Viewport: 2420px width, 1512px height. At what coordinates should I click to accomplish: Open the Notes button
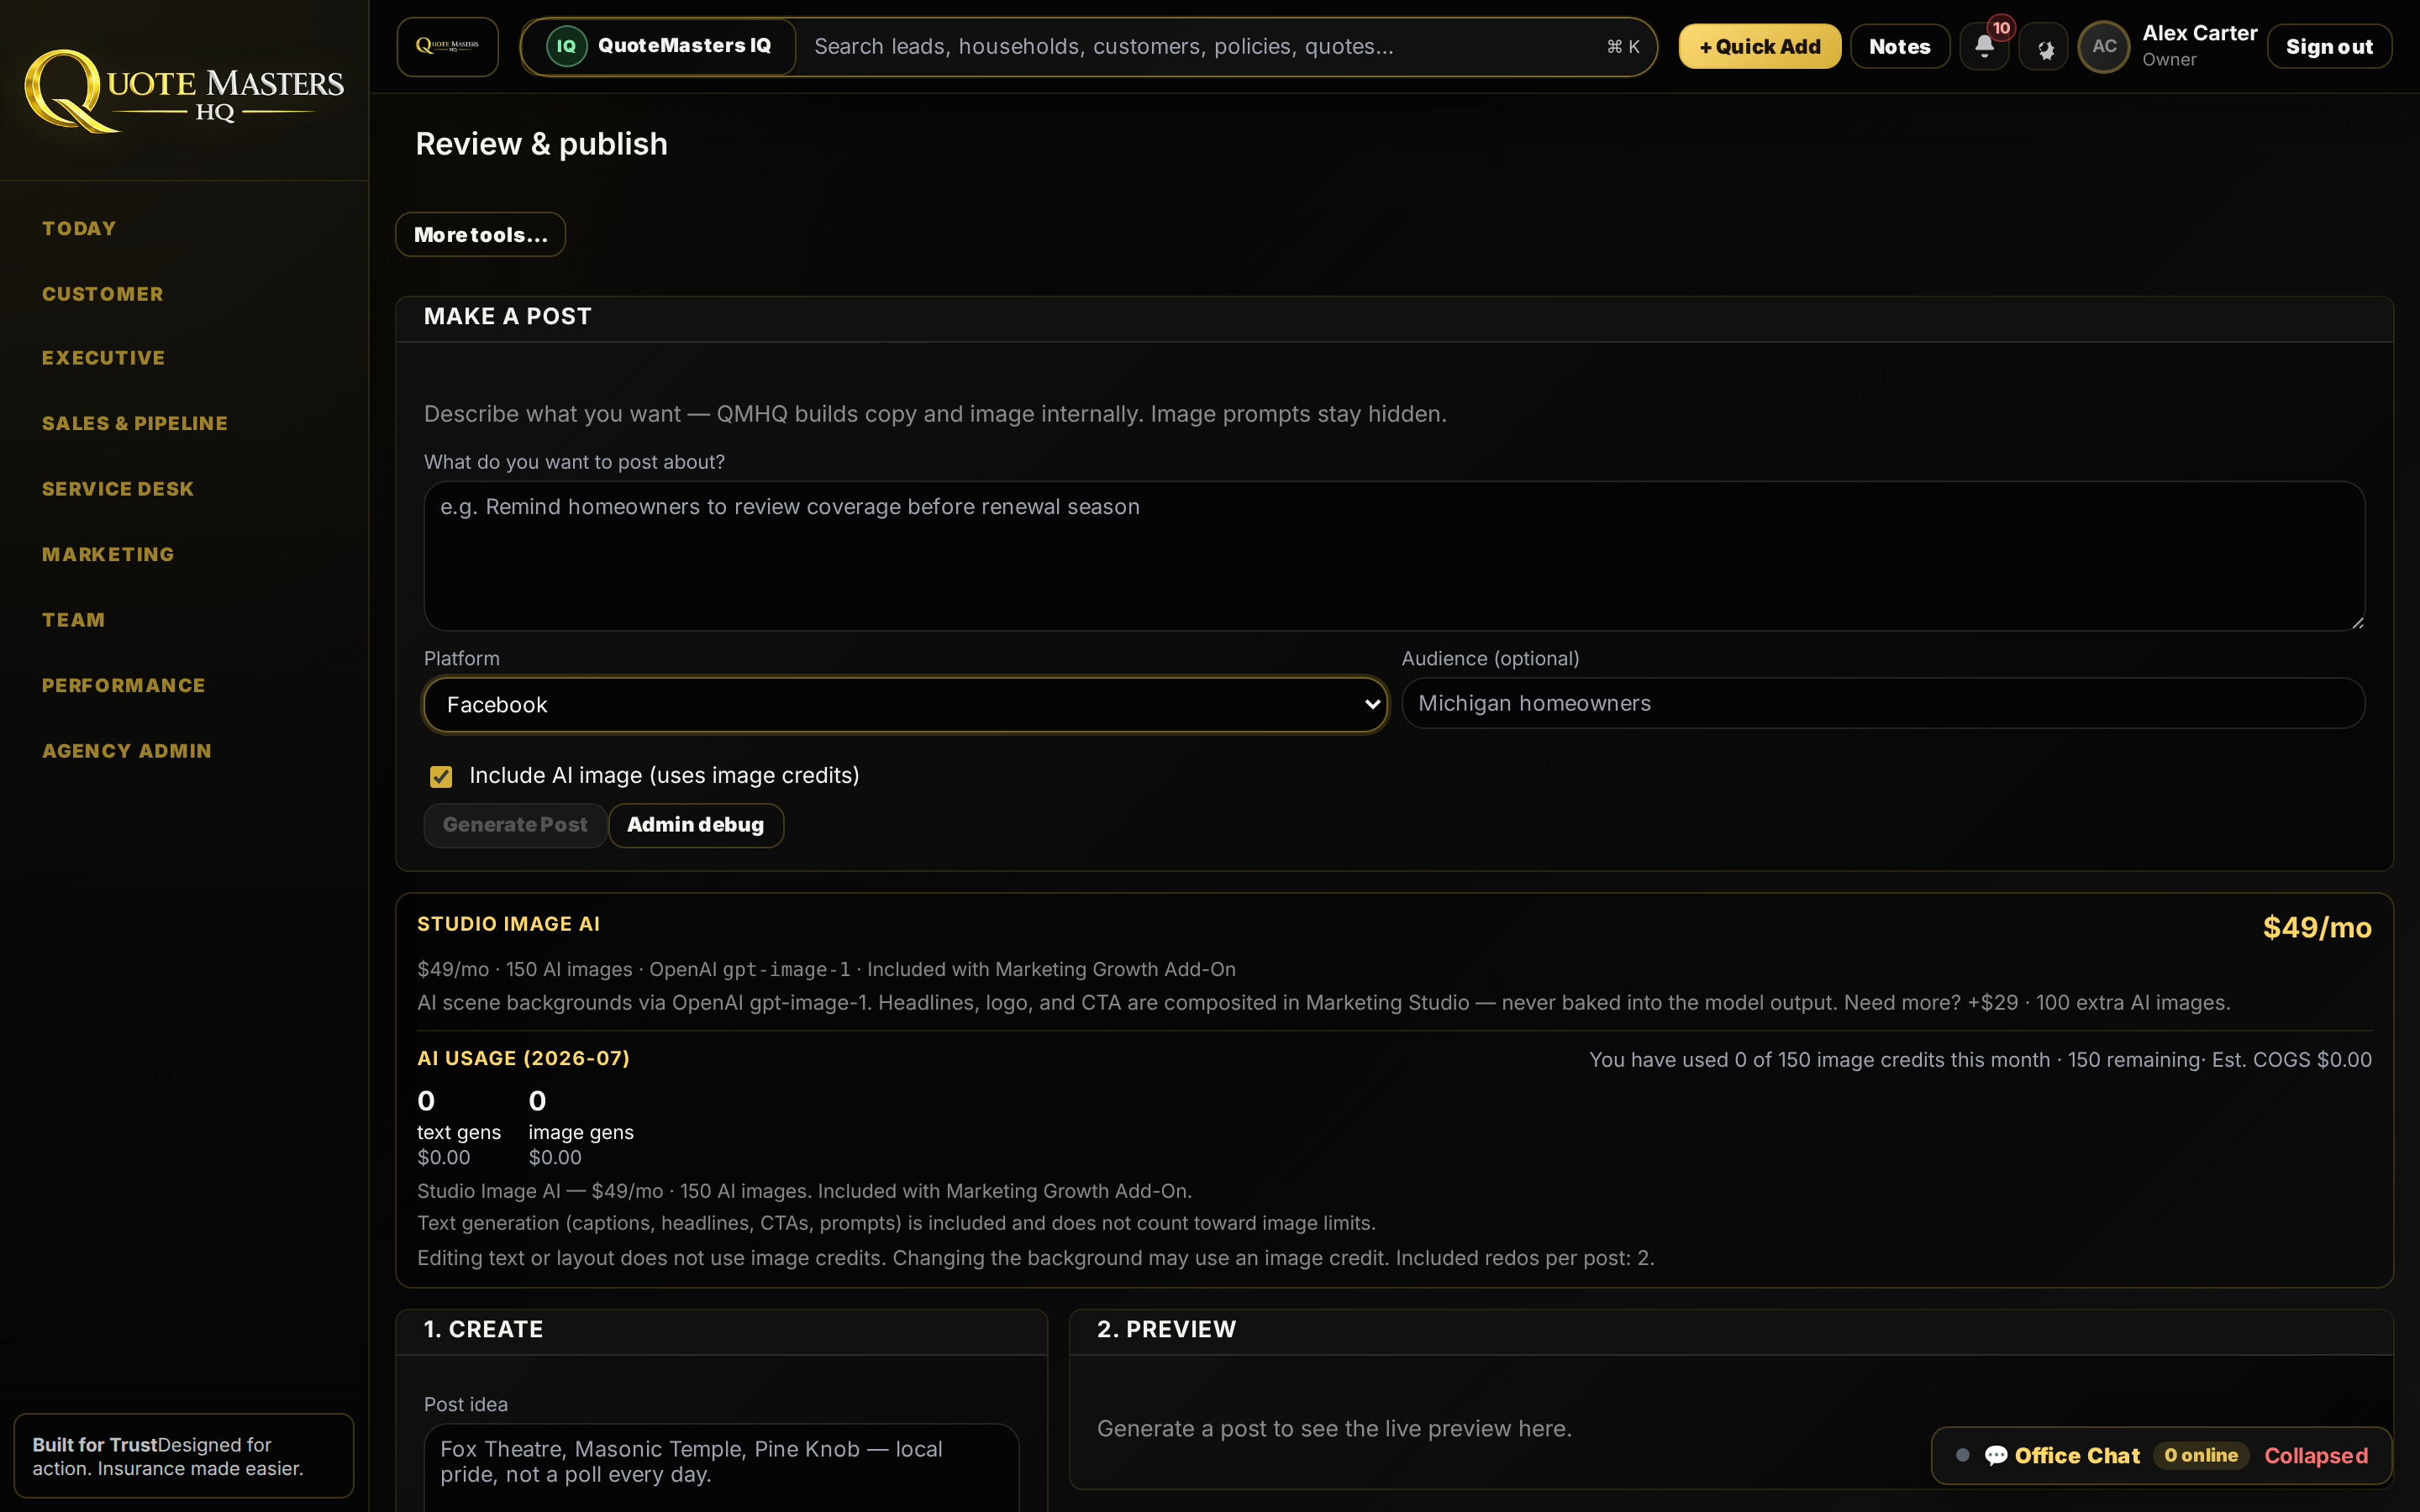[x=1900, y=46]
